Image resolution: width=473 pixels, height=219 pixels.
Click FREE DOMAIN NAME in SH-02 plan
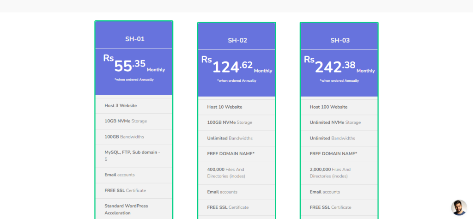pos(230,154)
